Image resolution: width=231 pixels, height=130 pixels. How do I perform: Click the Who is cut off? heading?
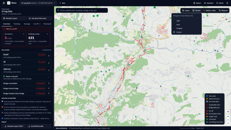(11, 29)
